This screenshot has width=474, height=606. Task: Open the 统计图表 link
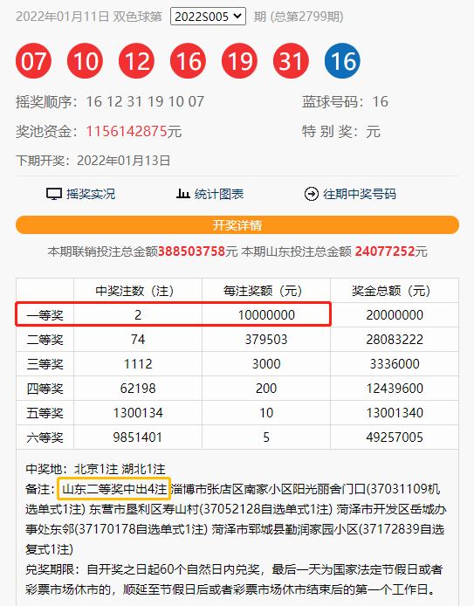tap(219, 194)
